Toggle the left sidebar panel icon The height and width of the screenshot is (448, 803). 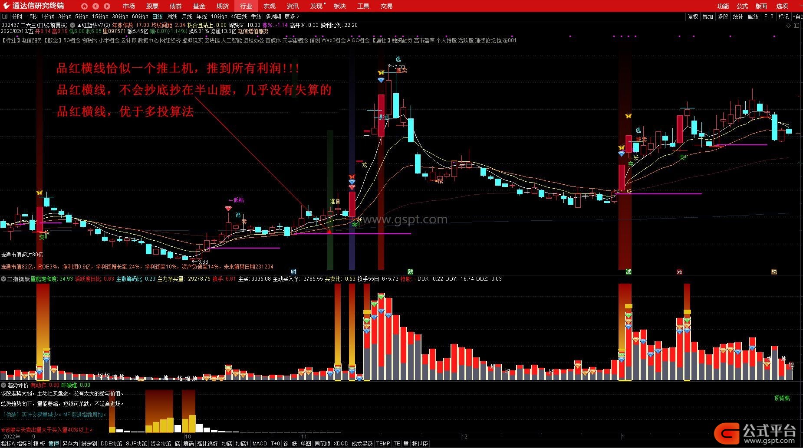coord(5,16)
